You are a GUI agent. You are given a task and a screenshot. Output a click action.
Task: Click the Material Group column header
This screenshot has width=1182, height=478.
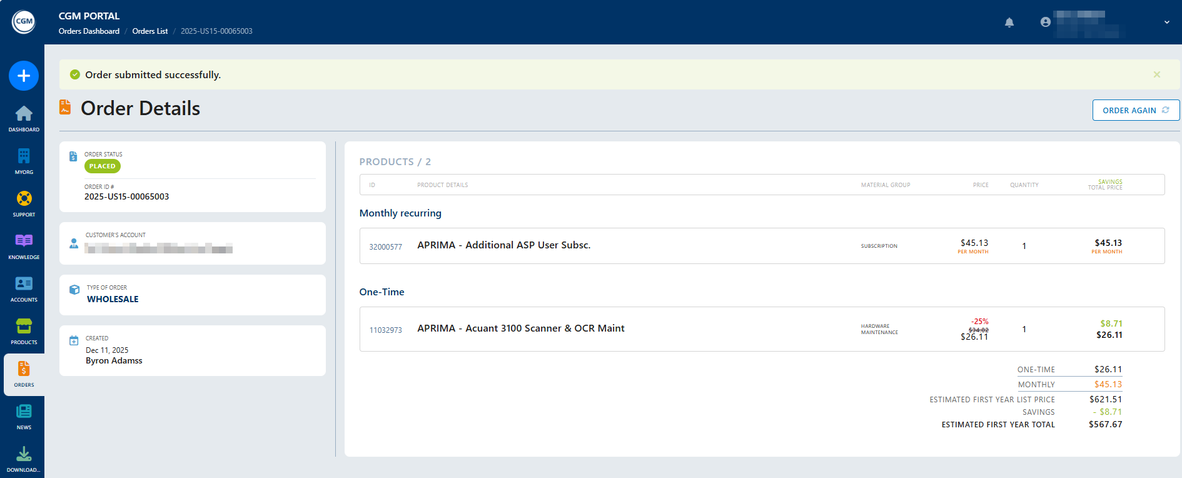tap(886, 185)
